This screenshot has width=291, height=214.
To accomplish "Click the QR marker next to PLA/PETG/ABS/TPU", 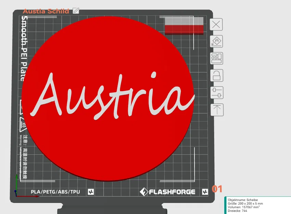I will 90,192.
